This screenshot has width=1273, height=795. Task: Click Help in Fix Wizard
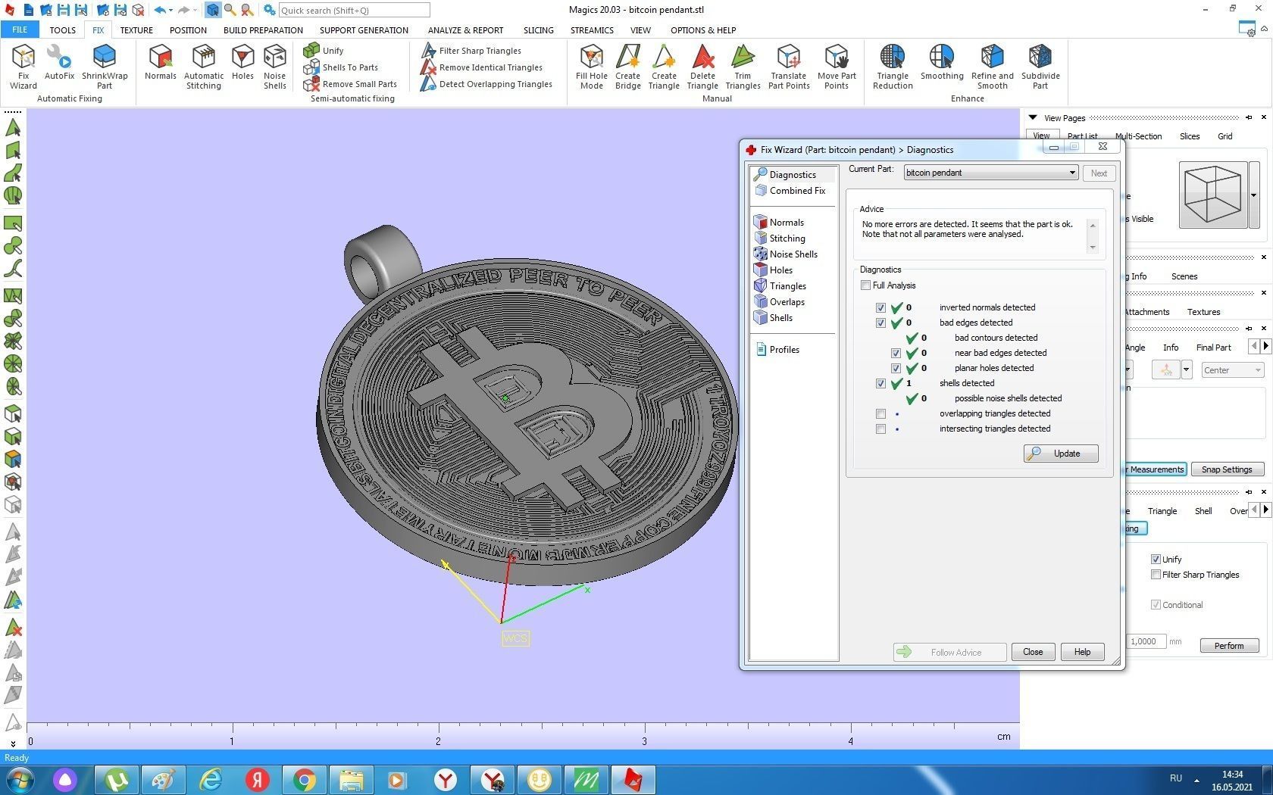[x=1082, y=652]
